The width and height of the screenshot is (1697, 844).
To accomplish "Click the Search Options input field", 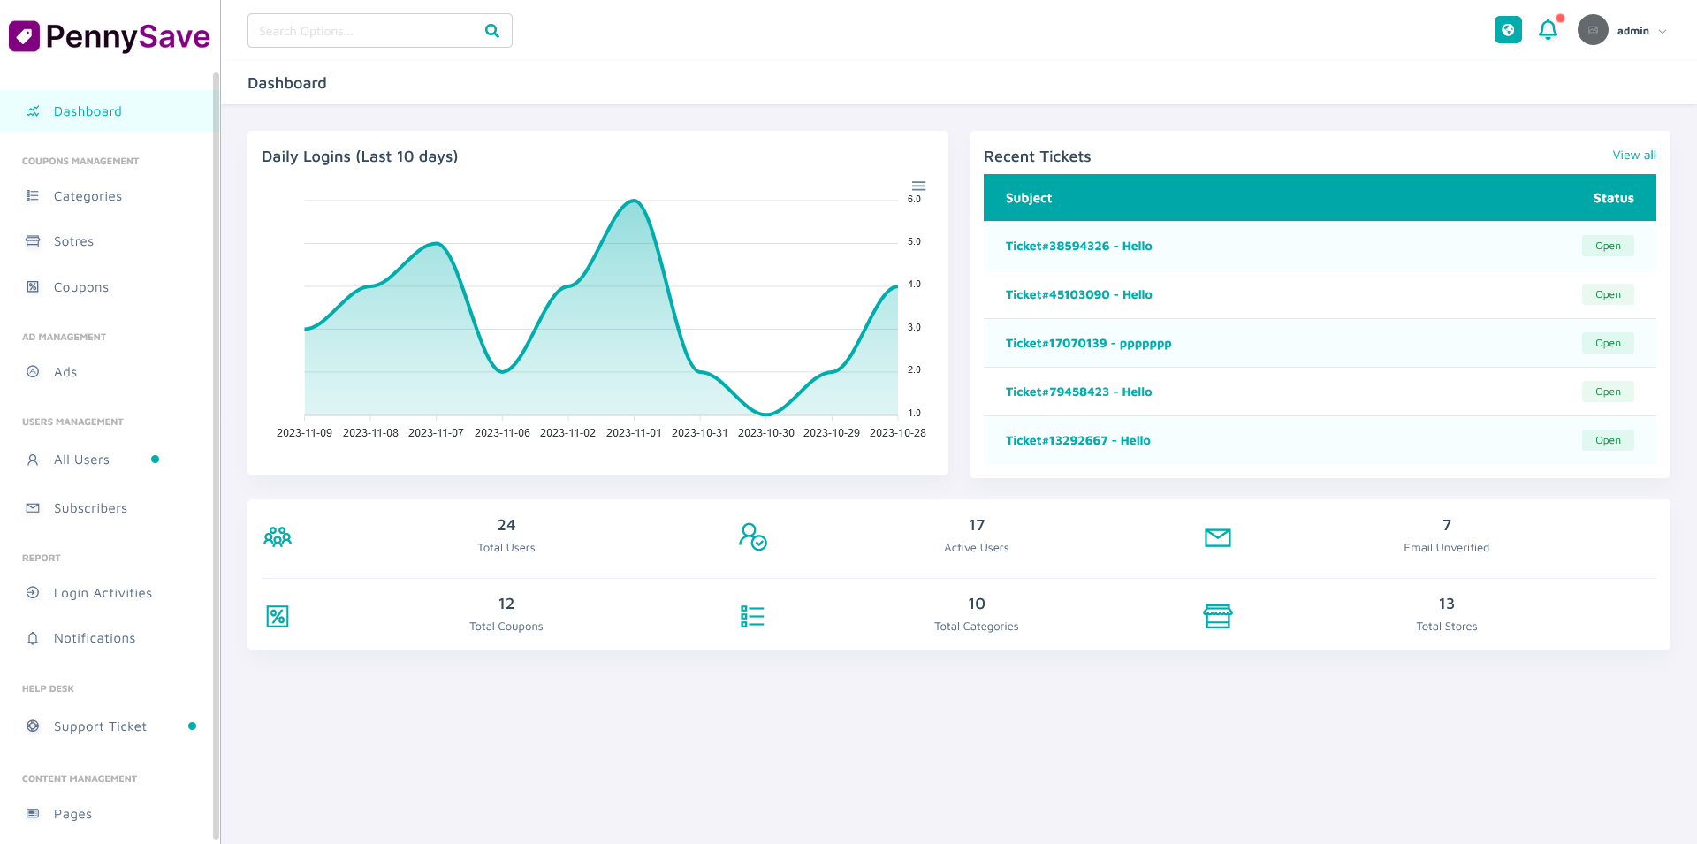I will click(362, 31).
